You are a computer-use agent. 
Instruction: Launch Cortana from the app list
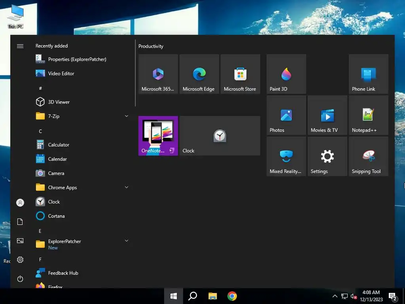tap(82, 216)
